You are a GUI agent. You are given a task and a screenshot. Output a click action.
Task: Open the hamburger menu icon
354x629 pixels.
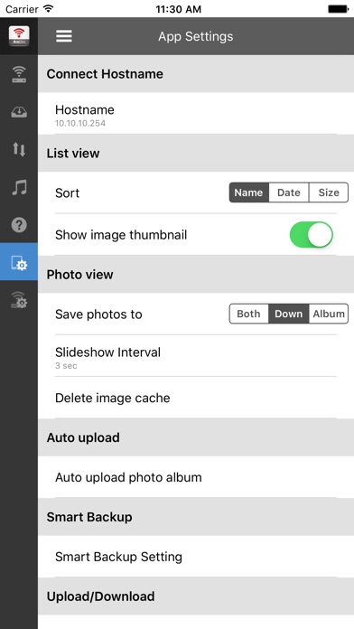[x=64, y=36]
